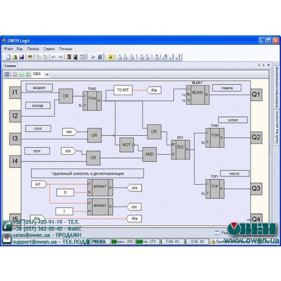Image resolution: width=281 pixels, height=281 pixels.
Task: Print the scheme using printer icon
Action: click(x=30, y=57)
